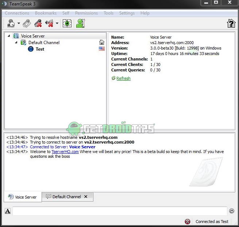Open the Bookmarks menu

tap(46, 13)
